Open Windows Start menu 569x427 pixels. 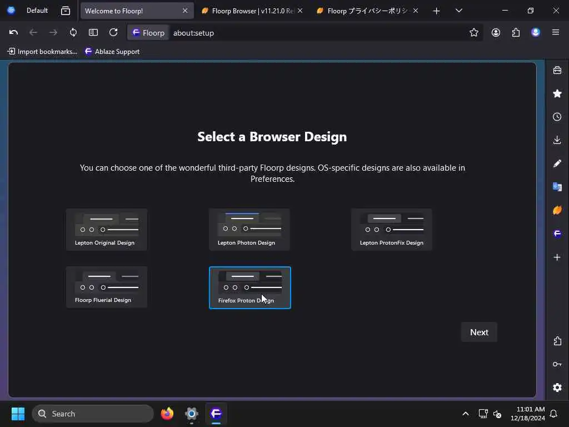click(18, 414)
